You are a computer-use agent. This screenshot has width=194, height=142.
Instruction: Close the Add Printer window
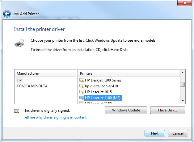click(x=184, y=3)
